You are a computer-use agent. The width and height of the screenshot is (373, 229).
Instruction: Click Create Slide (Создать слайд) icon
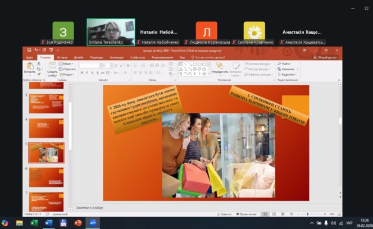point(52,67)
